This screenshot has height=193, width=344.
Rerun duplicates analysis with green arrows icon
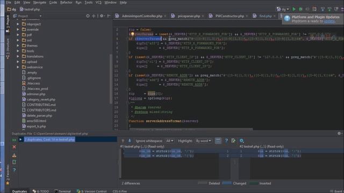point(15,140)
